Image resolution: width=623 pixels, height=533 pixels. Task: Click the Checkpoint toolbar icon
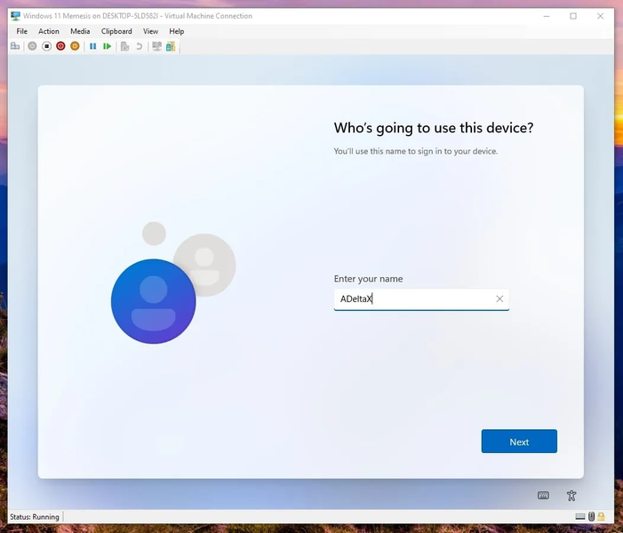pos(124,46)
